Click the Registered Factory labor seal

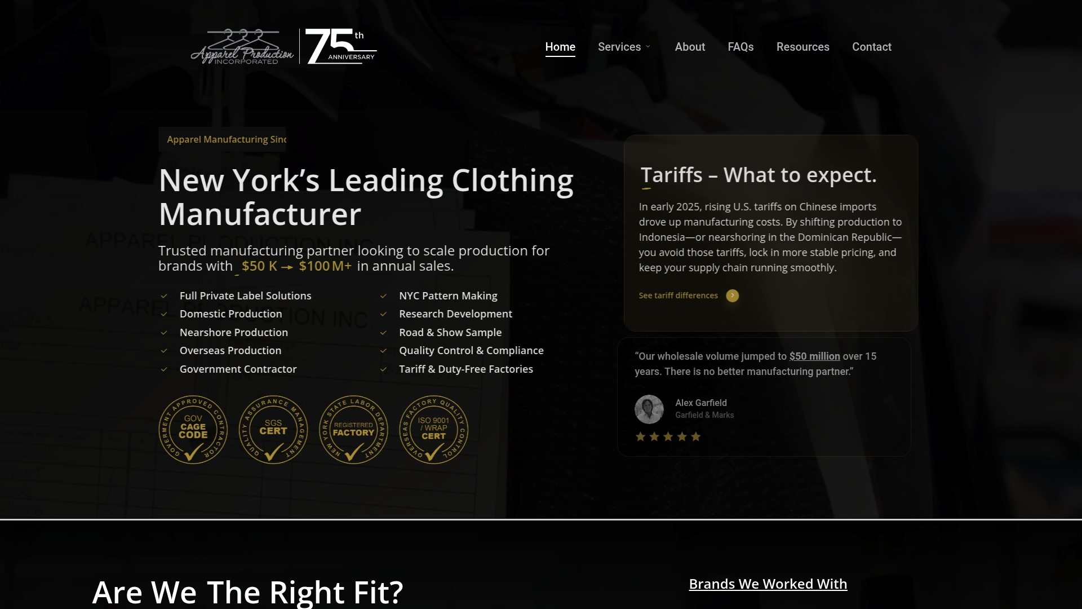(353, 430)
